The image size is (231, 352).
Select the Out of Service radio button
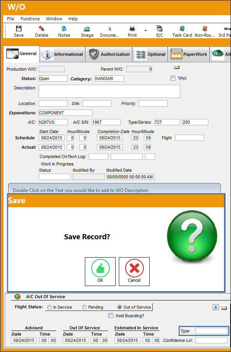(120, 307)
